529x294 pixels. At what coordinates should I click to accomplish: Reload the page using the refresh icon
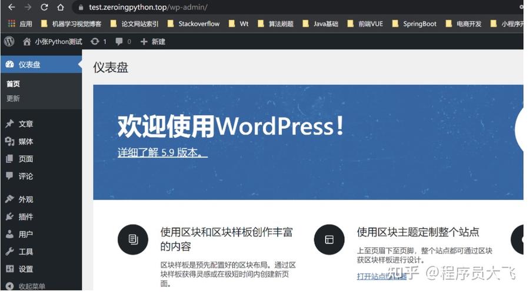[44, 7]
